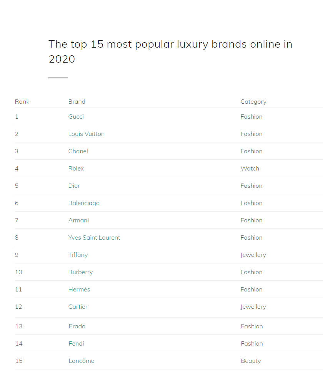The height and width of the screenshot is (384, 323).
Task: Follow the Rolex brand link
Action: [76, 169]
